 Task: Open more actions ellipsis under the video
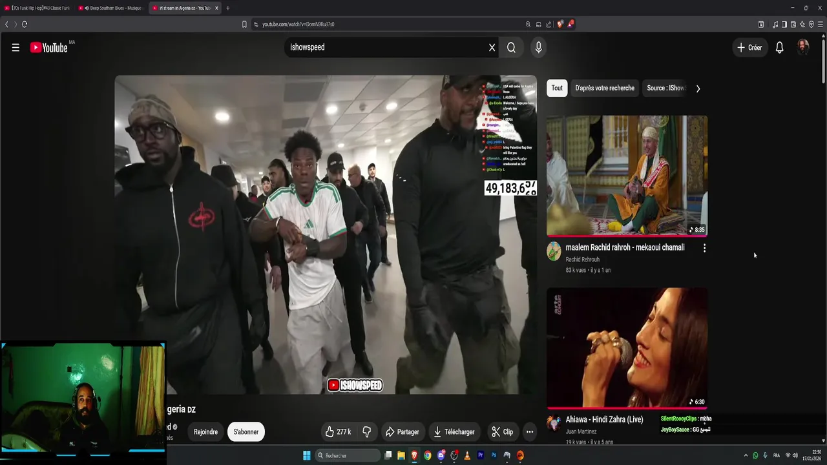(530, 431)
